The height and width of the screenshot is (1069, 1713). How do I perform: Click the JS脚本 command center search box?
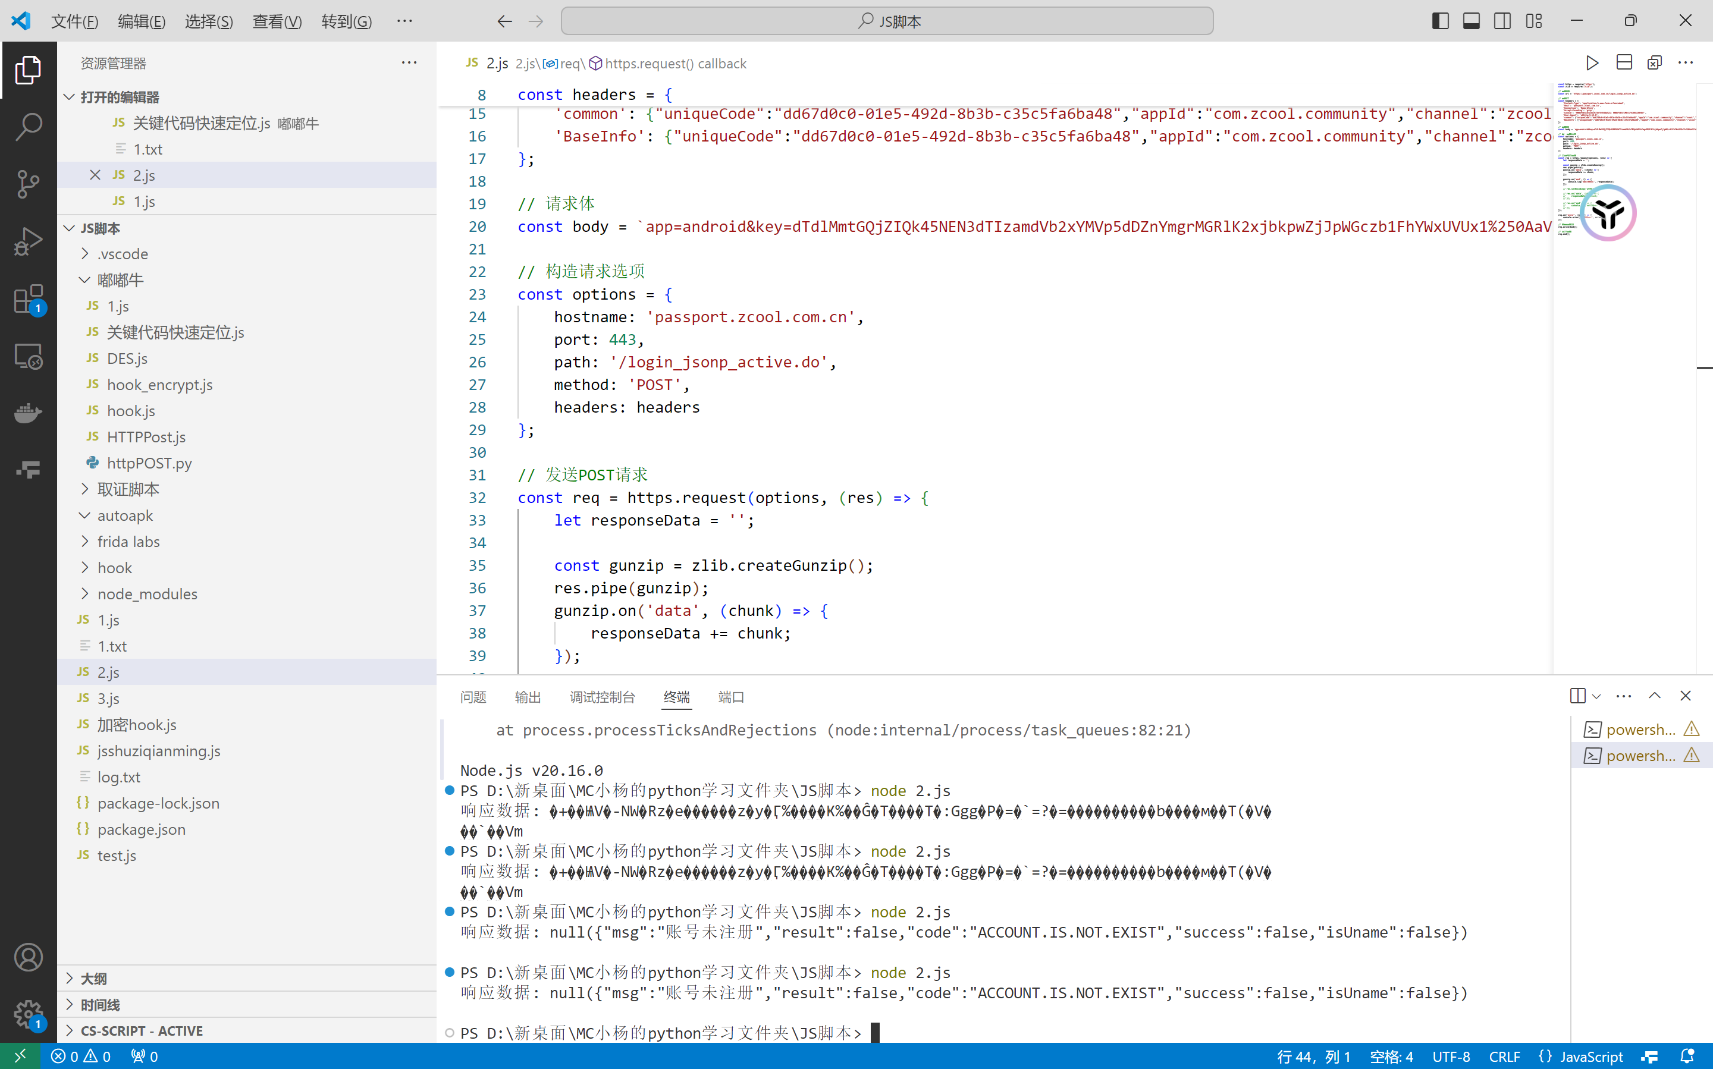(x=887, y=21)
